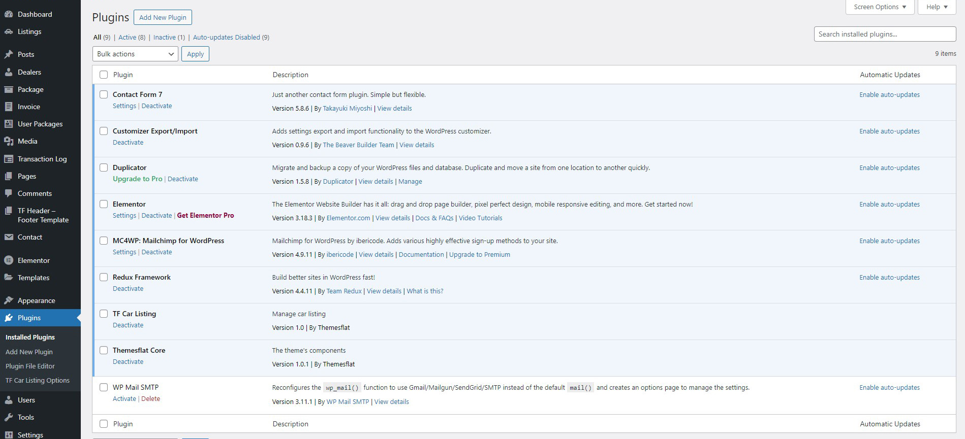Image resolution: width=965 pixels, height=439 pixels.
Task: Check the Contact Form 7 plugin checkbox
Action: 104,94
